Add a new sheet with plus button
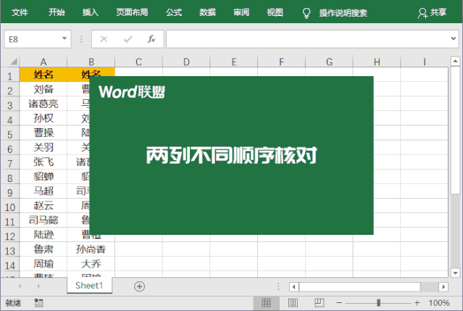 tap(139, 286)
